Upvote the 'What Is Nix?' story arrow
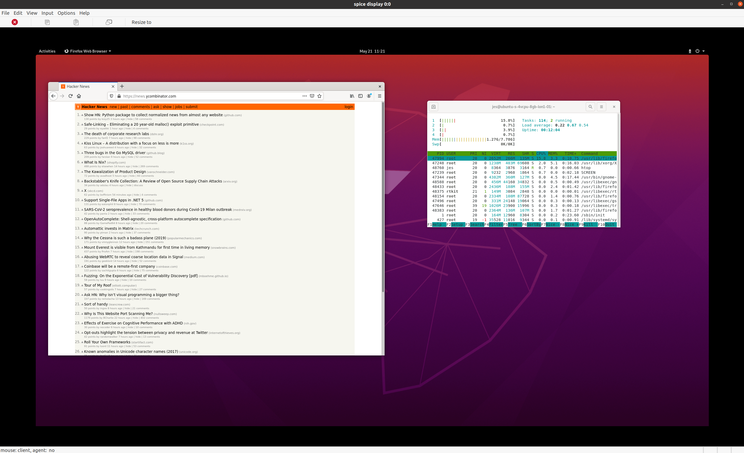 pos(82,162)
